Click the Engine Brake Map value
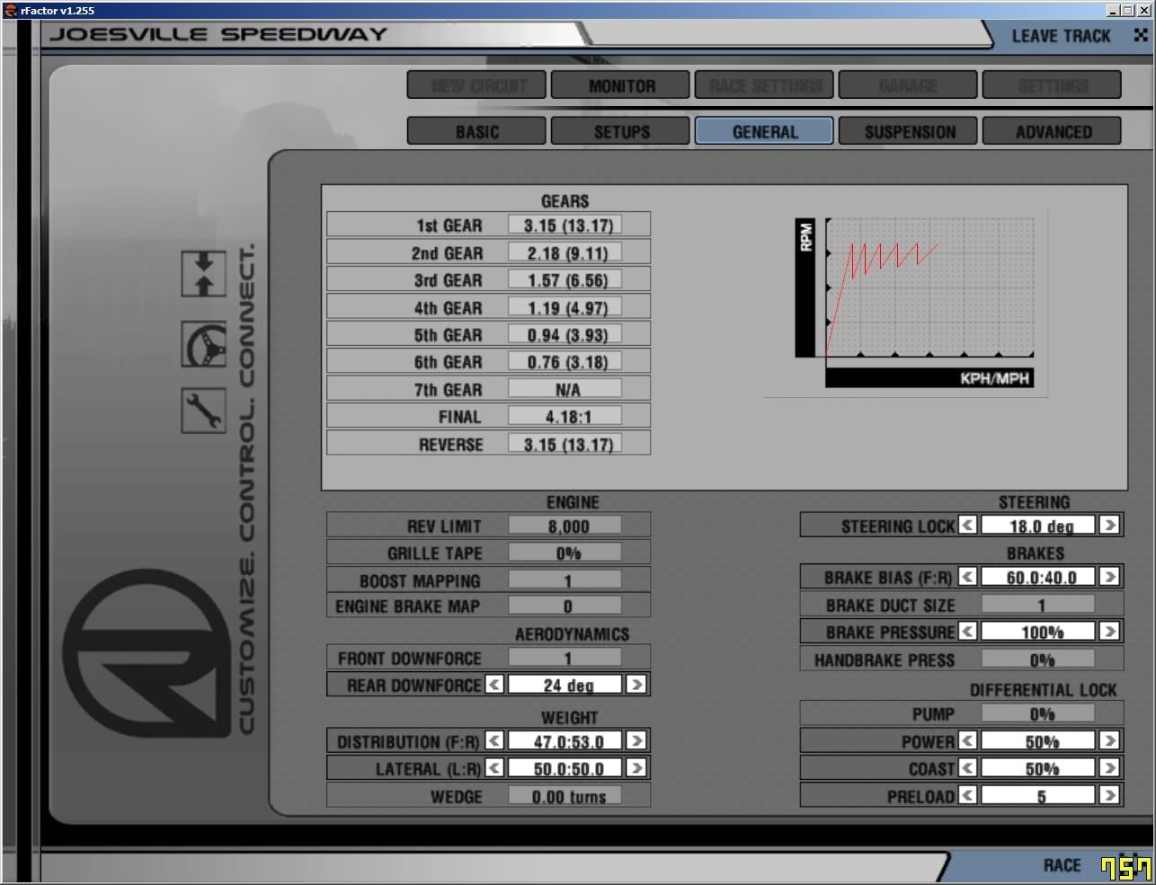The width and height of the screenshot is (1156, 885). coord(565,606)
